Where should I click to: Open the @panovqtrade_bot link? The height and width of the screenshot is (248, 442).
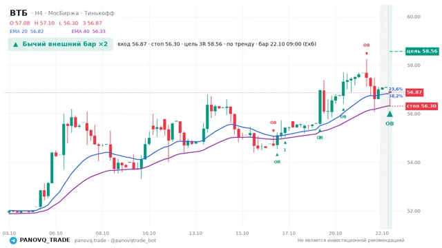point(133,240)
